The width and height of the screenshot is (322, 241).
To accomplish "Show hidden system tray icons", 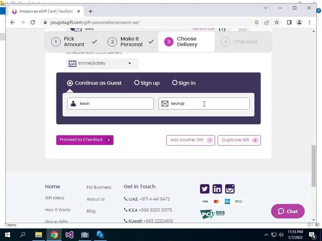I will point(266,235).
